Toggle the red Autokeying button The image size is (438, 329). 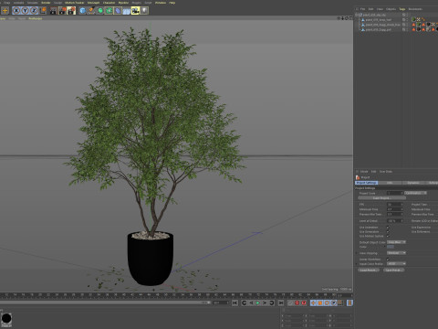tap(304, 302)
